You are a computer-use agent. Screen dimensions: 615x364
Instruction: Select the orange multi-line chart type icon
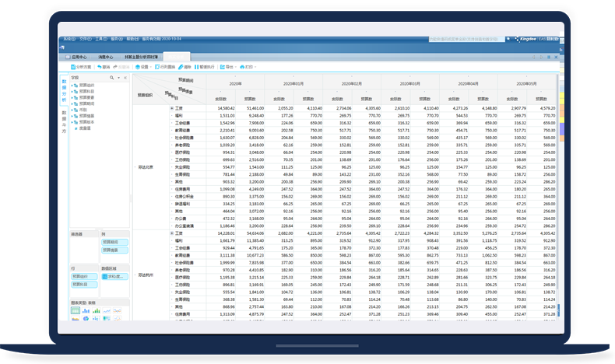pyautogui.click(x=118, y=310)
